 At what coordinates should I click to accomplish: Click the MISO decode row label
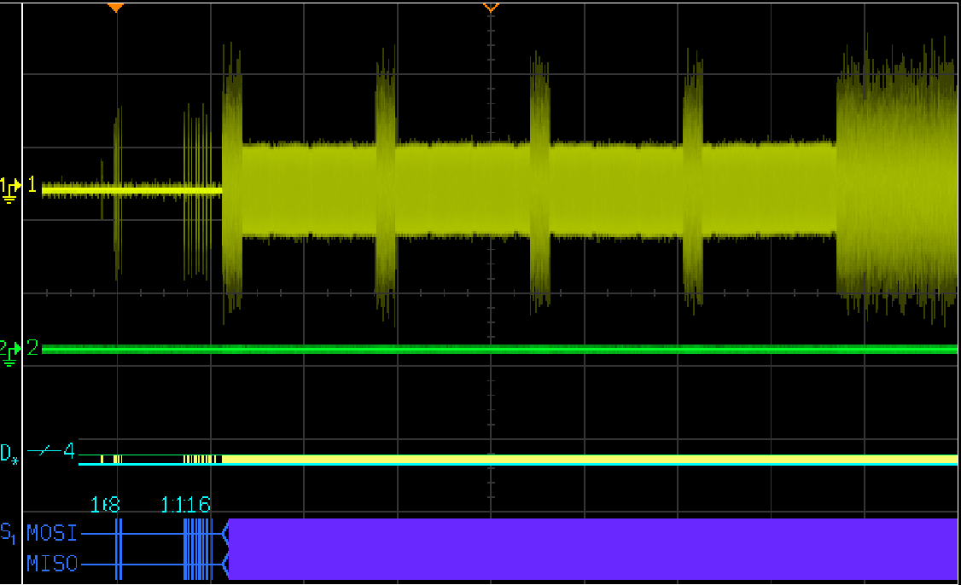tap(52, 563)
